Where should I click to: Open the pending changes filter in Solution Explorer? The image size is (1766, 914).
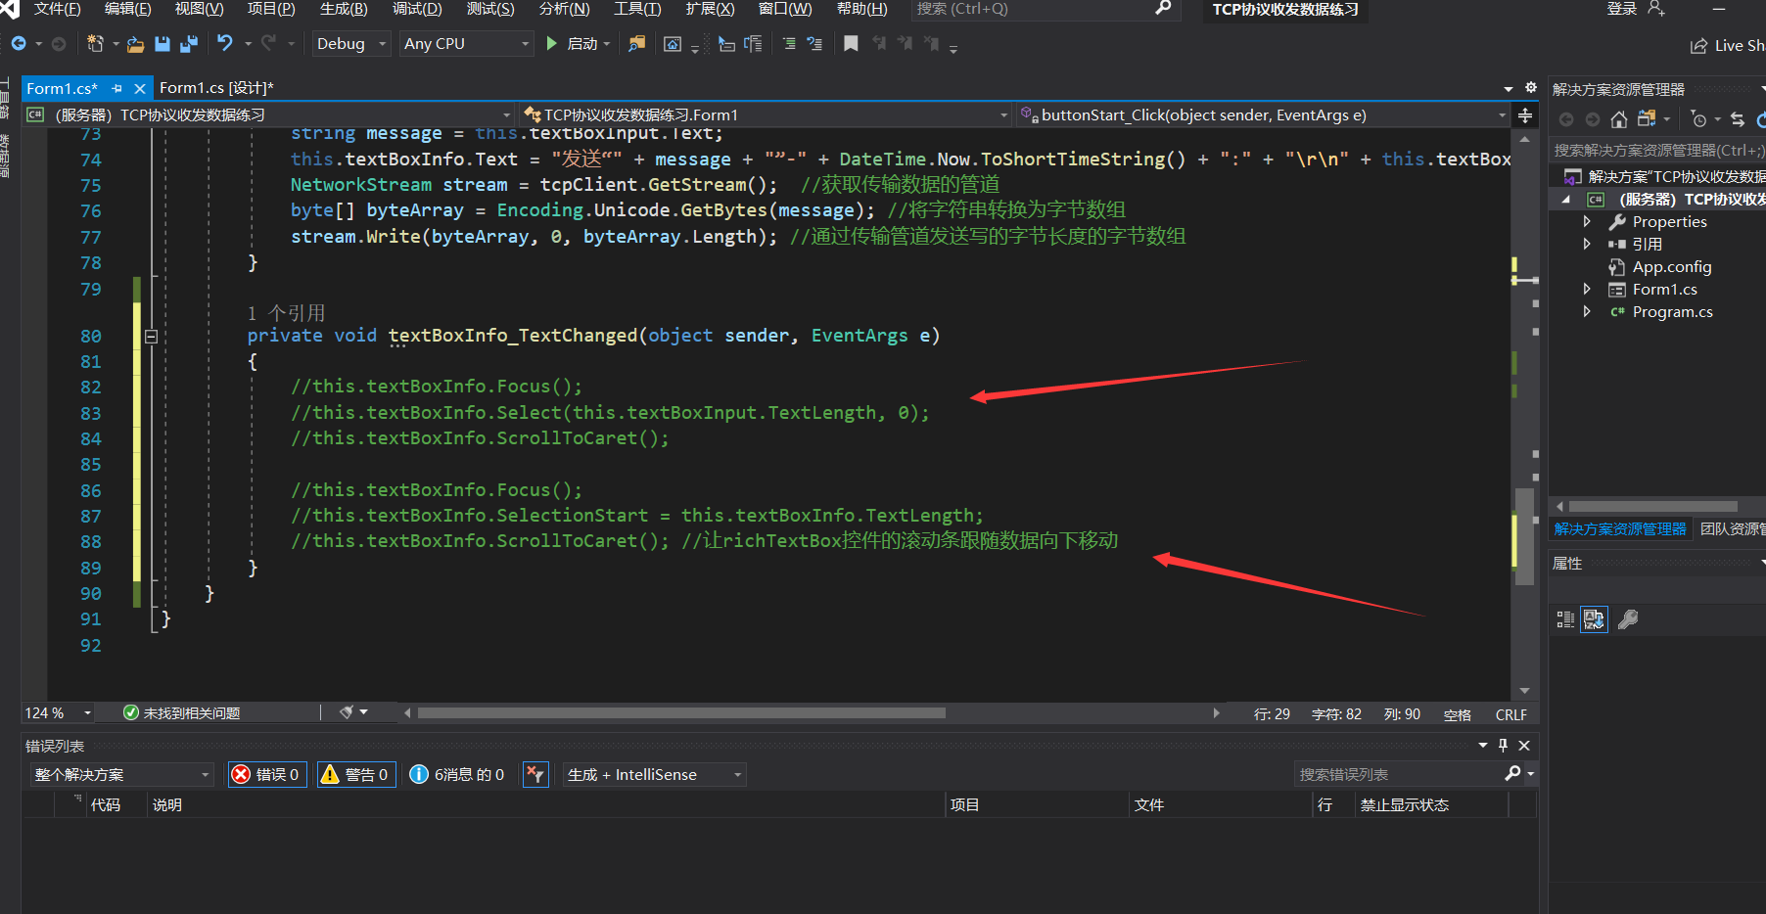click(x=1698, y=119)
